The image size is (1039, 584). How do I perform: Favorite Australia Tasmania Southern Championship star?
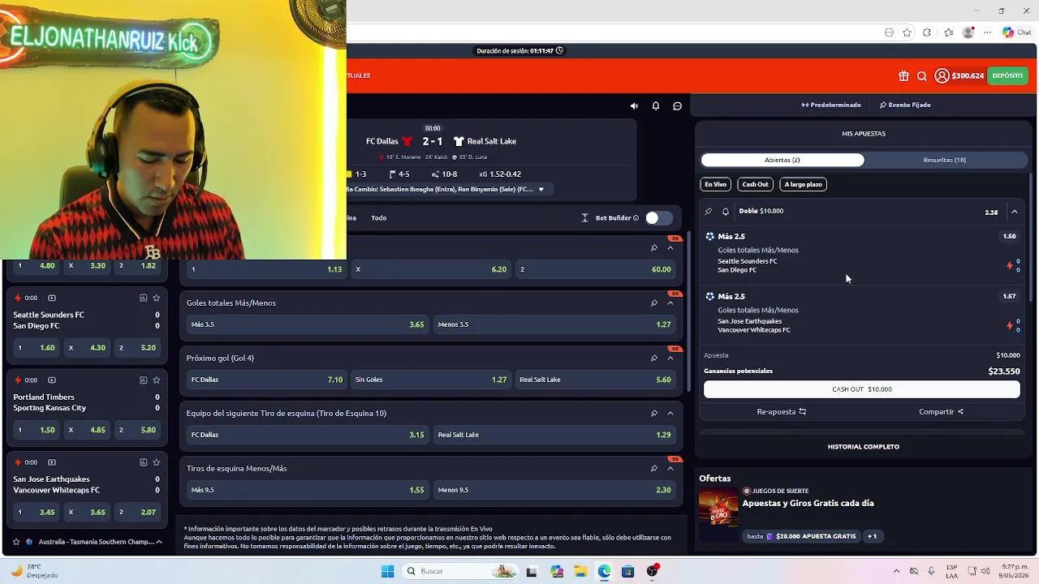click(16, 542)
